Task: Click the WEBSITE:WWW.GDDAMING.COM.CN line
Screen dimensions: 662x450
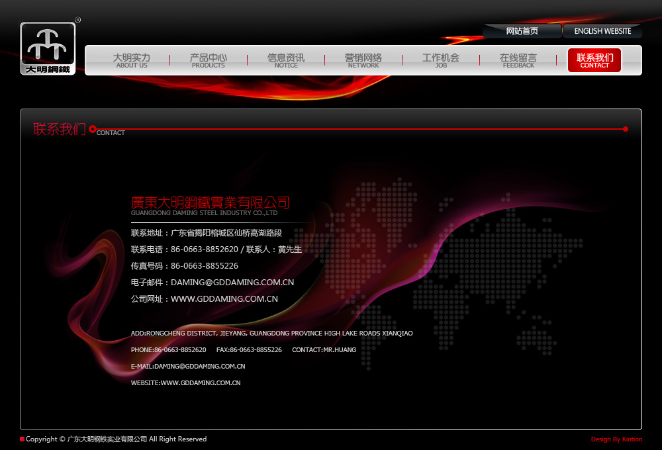Action: tap(186, 383)
